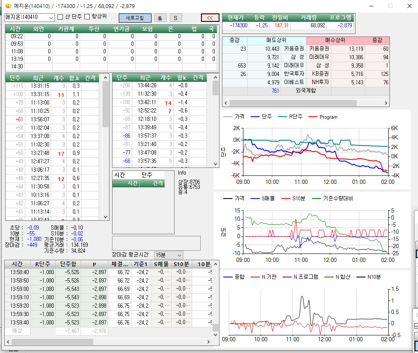Click the teal R단주 legend marker

[x=282, y=117]
